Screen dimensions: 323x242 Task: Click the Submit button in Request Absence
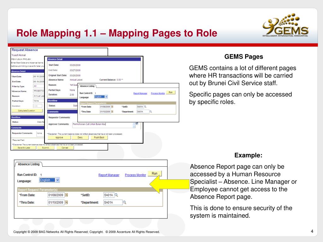point(45,147)
